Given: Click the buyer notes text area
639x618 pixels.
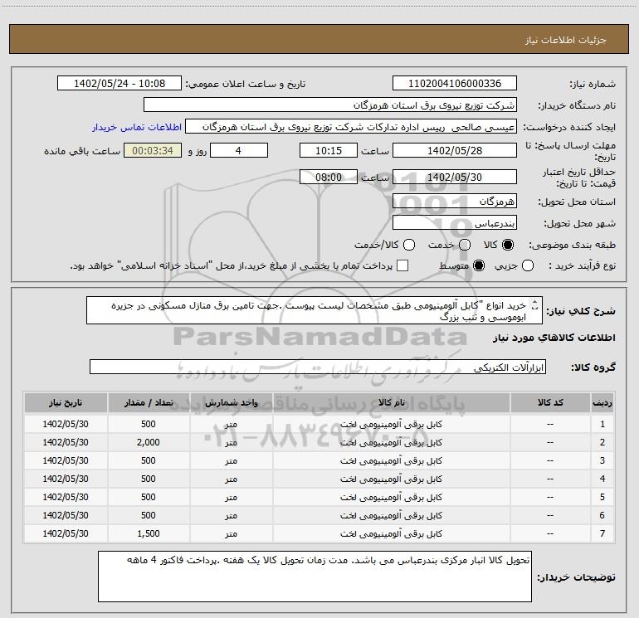Looking at the screenshot, I should click(315, 577).
